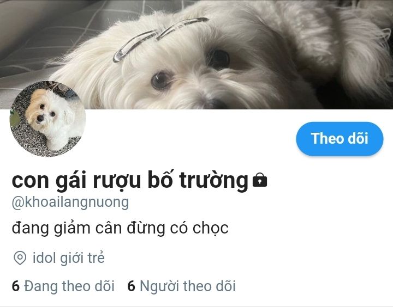Click the hair clip on the banner dog
Screen dimensions: 393x307
pos(160,39)
